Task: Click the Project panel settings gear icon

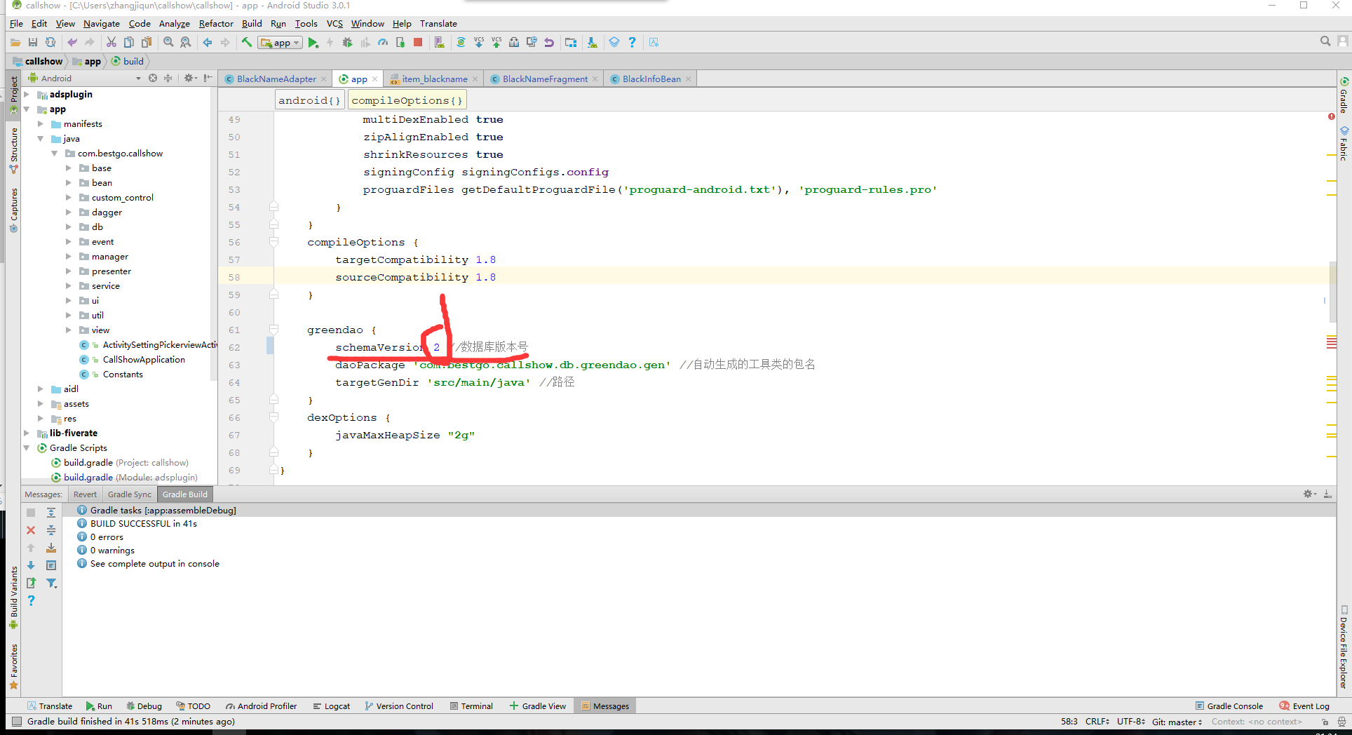Action: [189, 79]
